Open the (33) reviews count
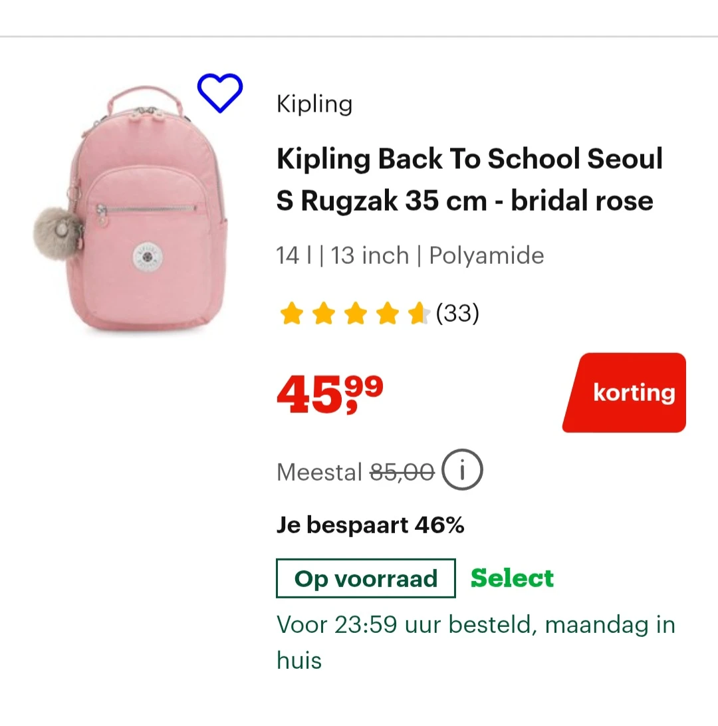This screenshot has height=726, width=718. [x=457, y=312]
